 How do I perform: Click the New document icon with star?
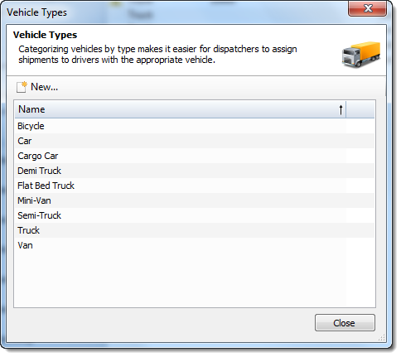click(22, 87)
